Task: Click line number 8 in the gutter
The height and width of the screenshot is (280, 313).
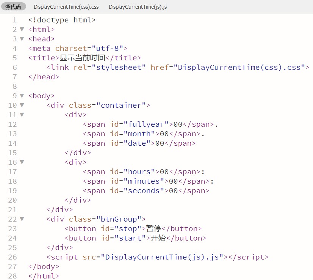Action: pyautogui.click(x=15, y=87)
